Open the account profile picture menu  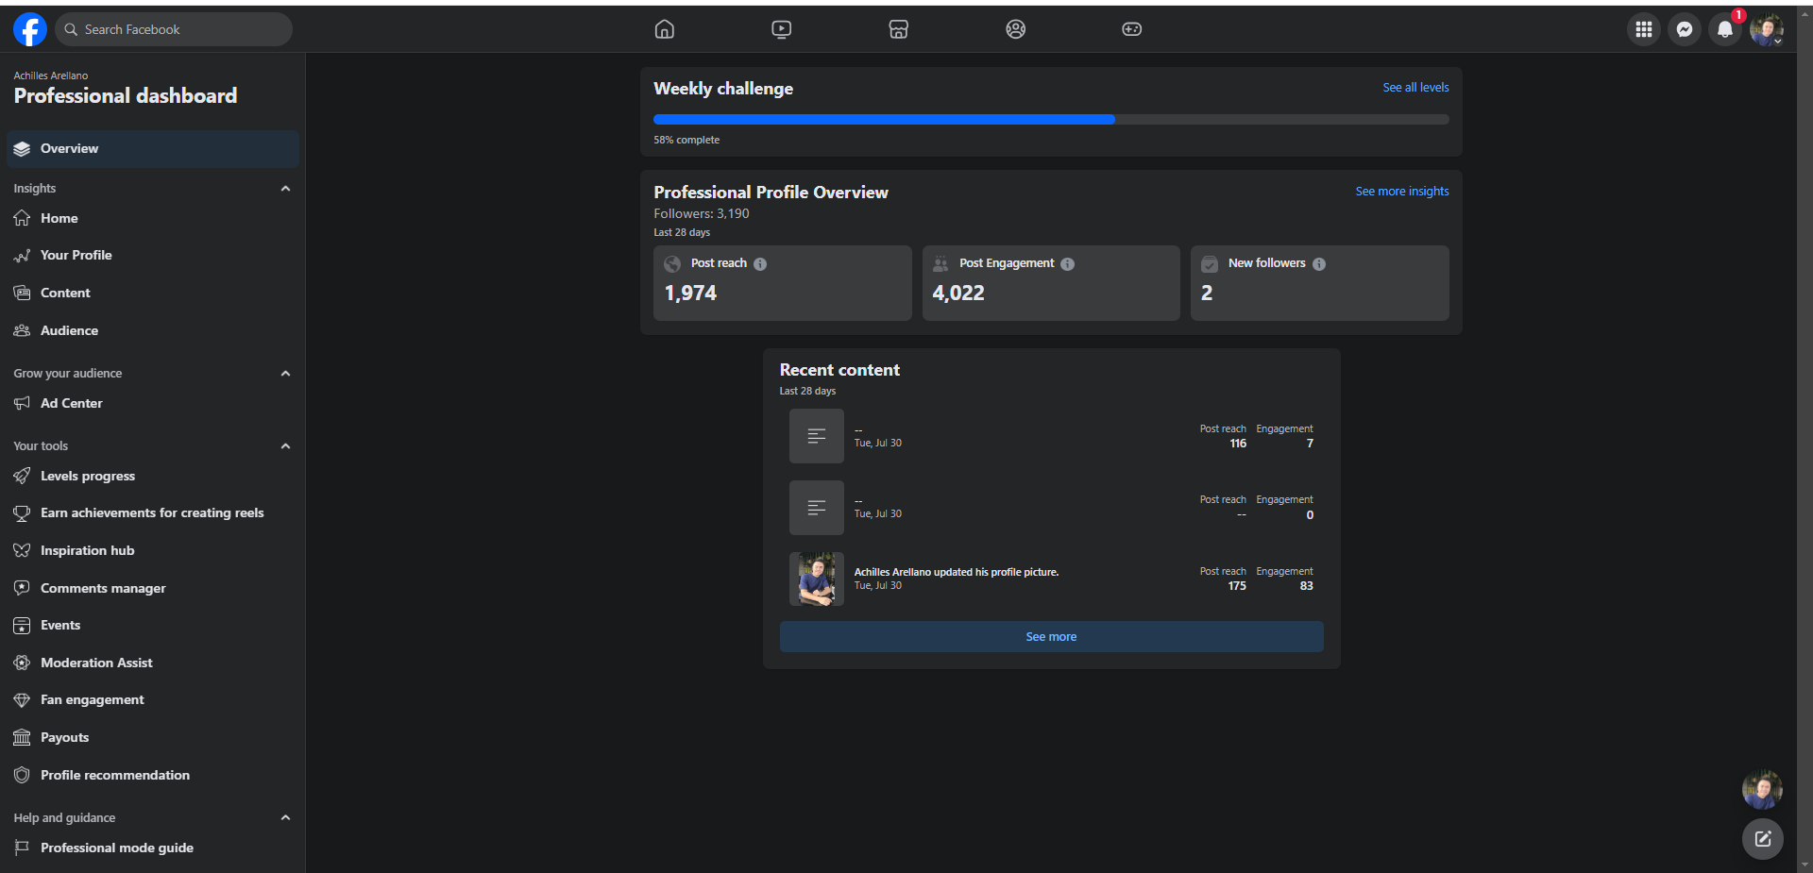(1766, 29)
